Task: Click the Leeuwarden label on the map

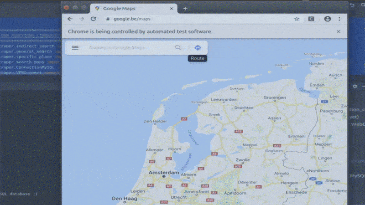Action: click(x=224, y=99)
